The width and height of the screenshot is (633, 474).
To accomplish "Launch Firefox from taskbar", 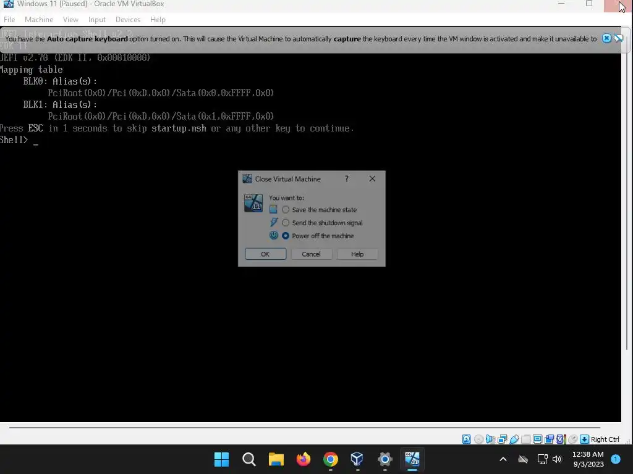I will coord(303,459).
